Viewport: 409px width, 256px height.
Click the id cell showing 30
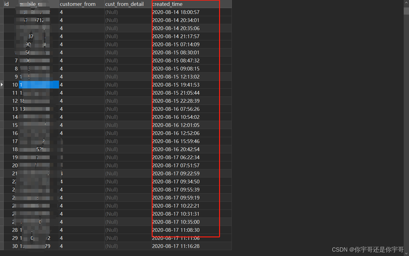pyautogui.click(x=11, y=246)
